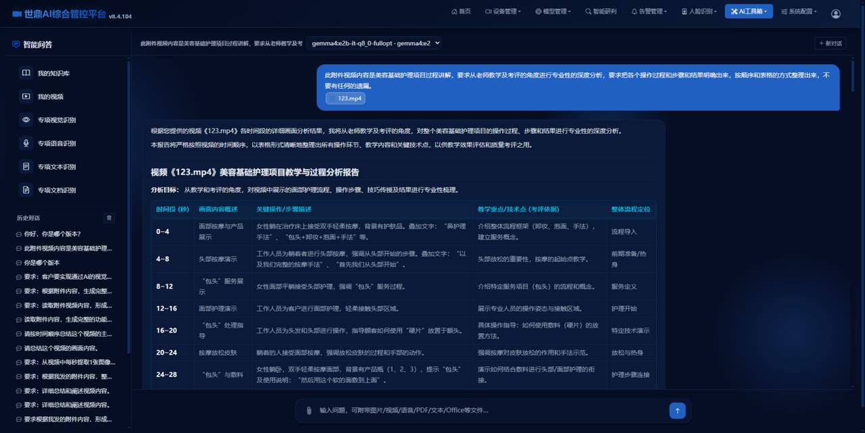Expand the 人脸识别 dropdown menu

point(699,11)
